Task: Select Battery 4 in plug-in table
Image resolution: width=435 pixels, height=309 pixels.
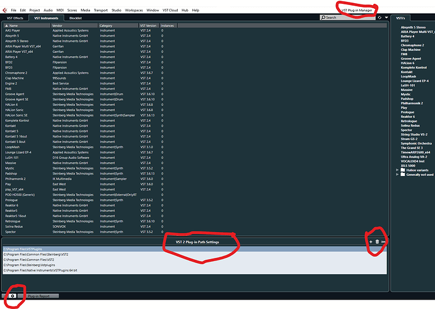Action: [11, 57]
